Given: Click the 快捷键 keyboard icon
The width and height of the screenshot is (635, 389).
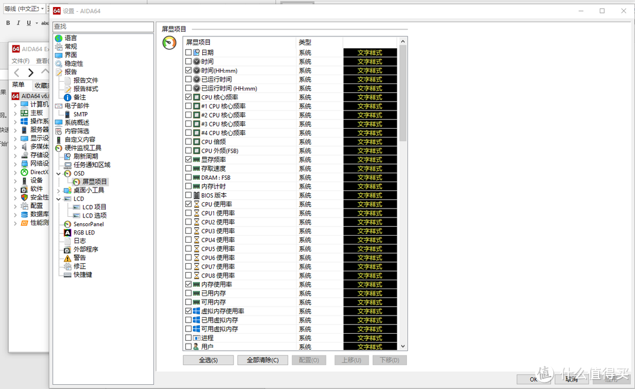Looking at the screenshot, I should coord(68,275).
